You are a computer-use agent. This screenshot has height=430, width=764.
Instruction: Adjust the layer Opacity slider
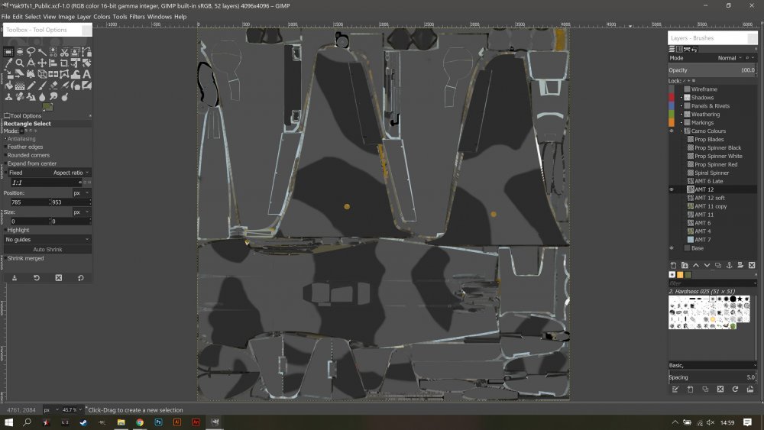coord(711,70)
